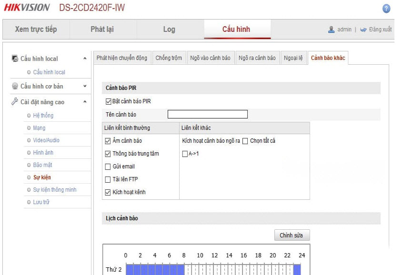
Task: Switch to the Phát hiện chuyển động tab
Action: [122, 58]
